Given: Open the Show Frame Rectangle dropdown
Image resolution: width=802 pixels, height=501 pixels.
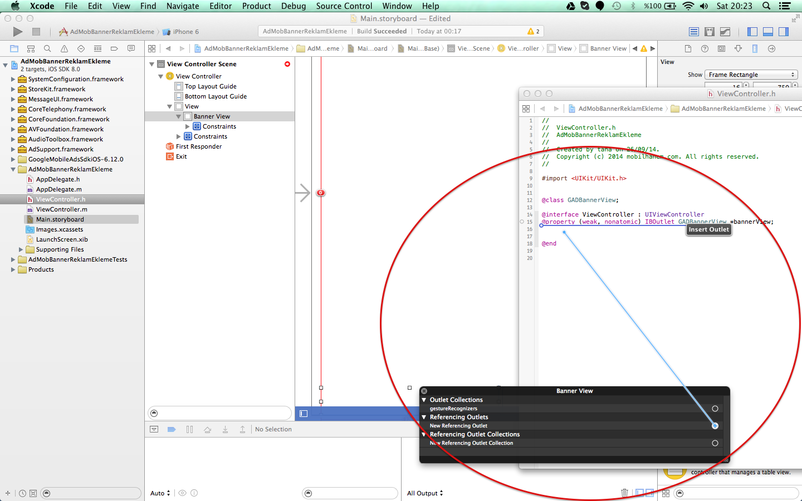Looking at the screenshot, I should [751, 75].
